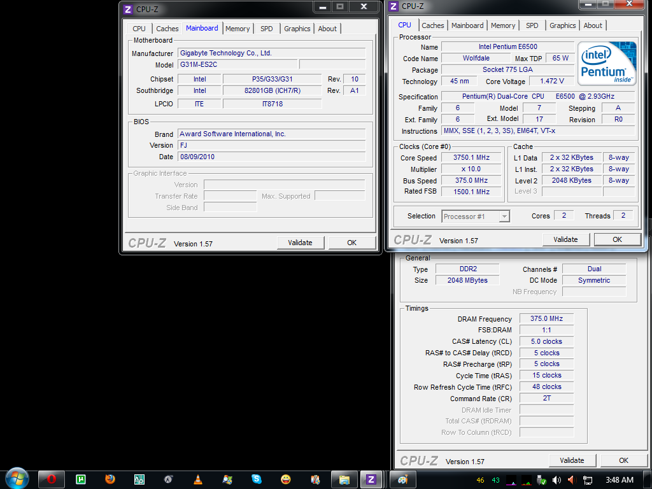Click the green 43 temperature tray reading

point(495,480)
